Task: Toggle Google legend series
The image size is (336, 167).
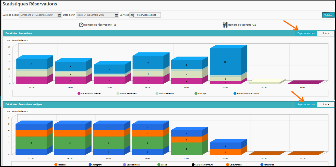Action: click(162, 164)
